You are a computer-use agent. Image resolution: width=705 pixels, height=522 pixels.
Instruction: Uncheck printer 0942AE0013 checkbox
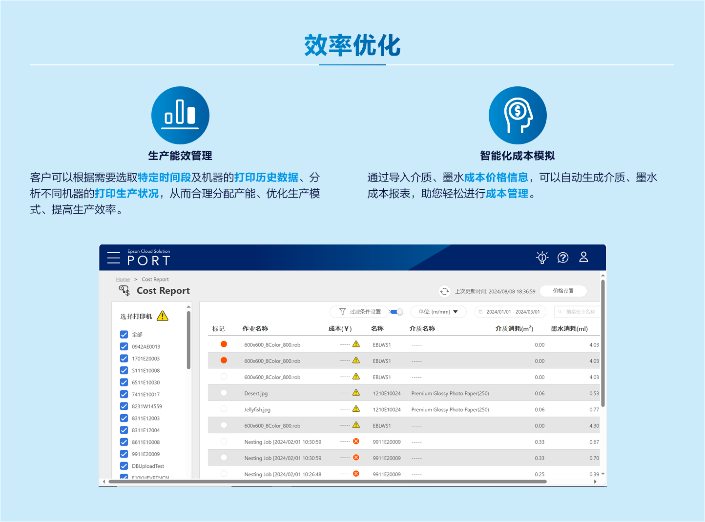point(124,346)
